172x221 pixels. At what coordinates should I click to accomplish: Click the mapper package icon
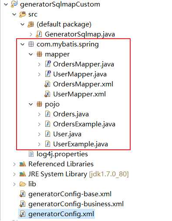pyautogui.click(x=39, y=54)
